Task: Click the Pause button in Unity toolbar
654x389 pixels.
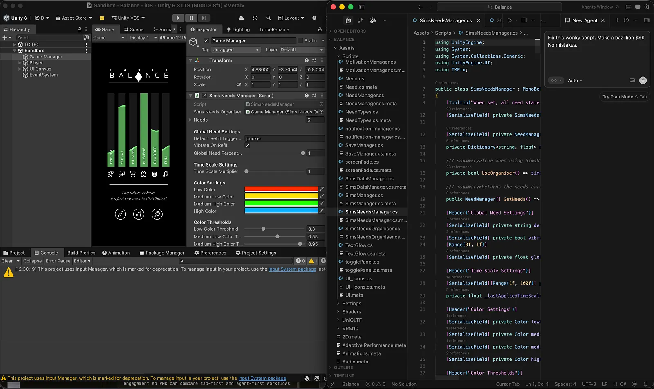Action: [x=191, y=18]
